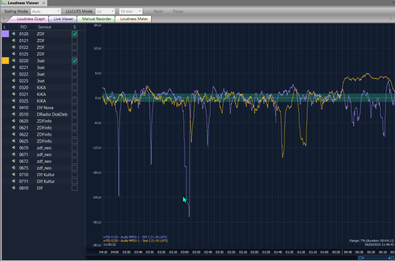Click the PID 0120 ZDF legend entry
Image resolution: width=395 pixels, height=261 pixels.
coord(136,237)
